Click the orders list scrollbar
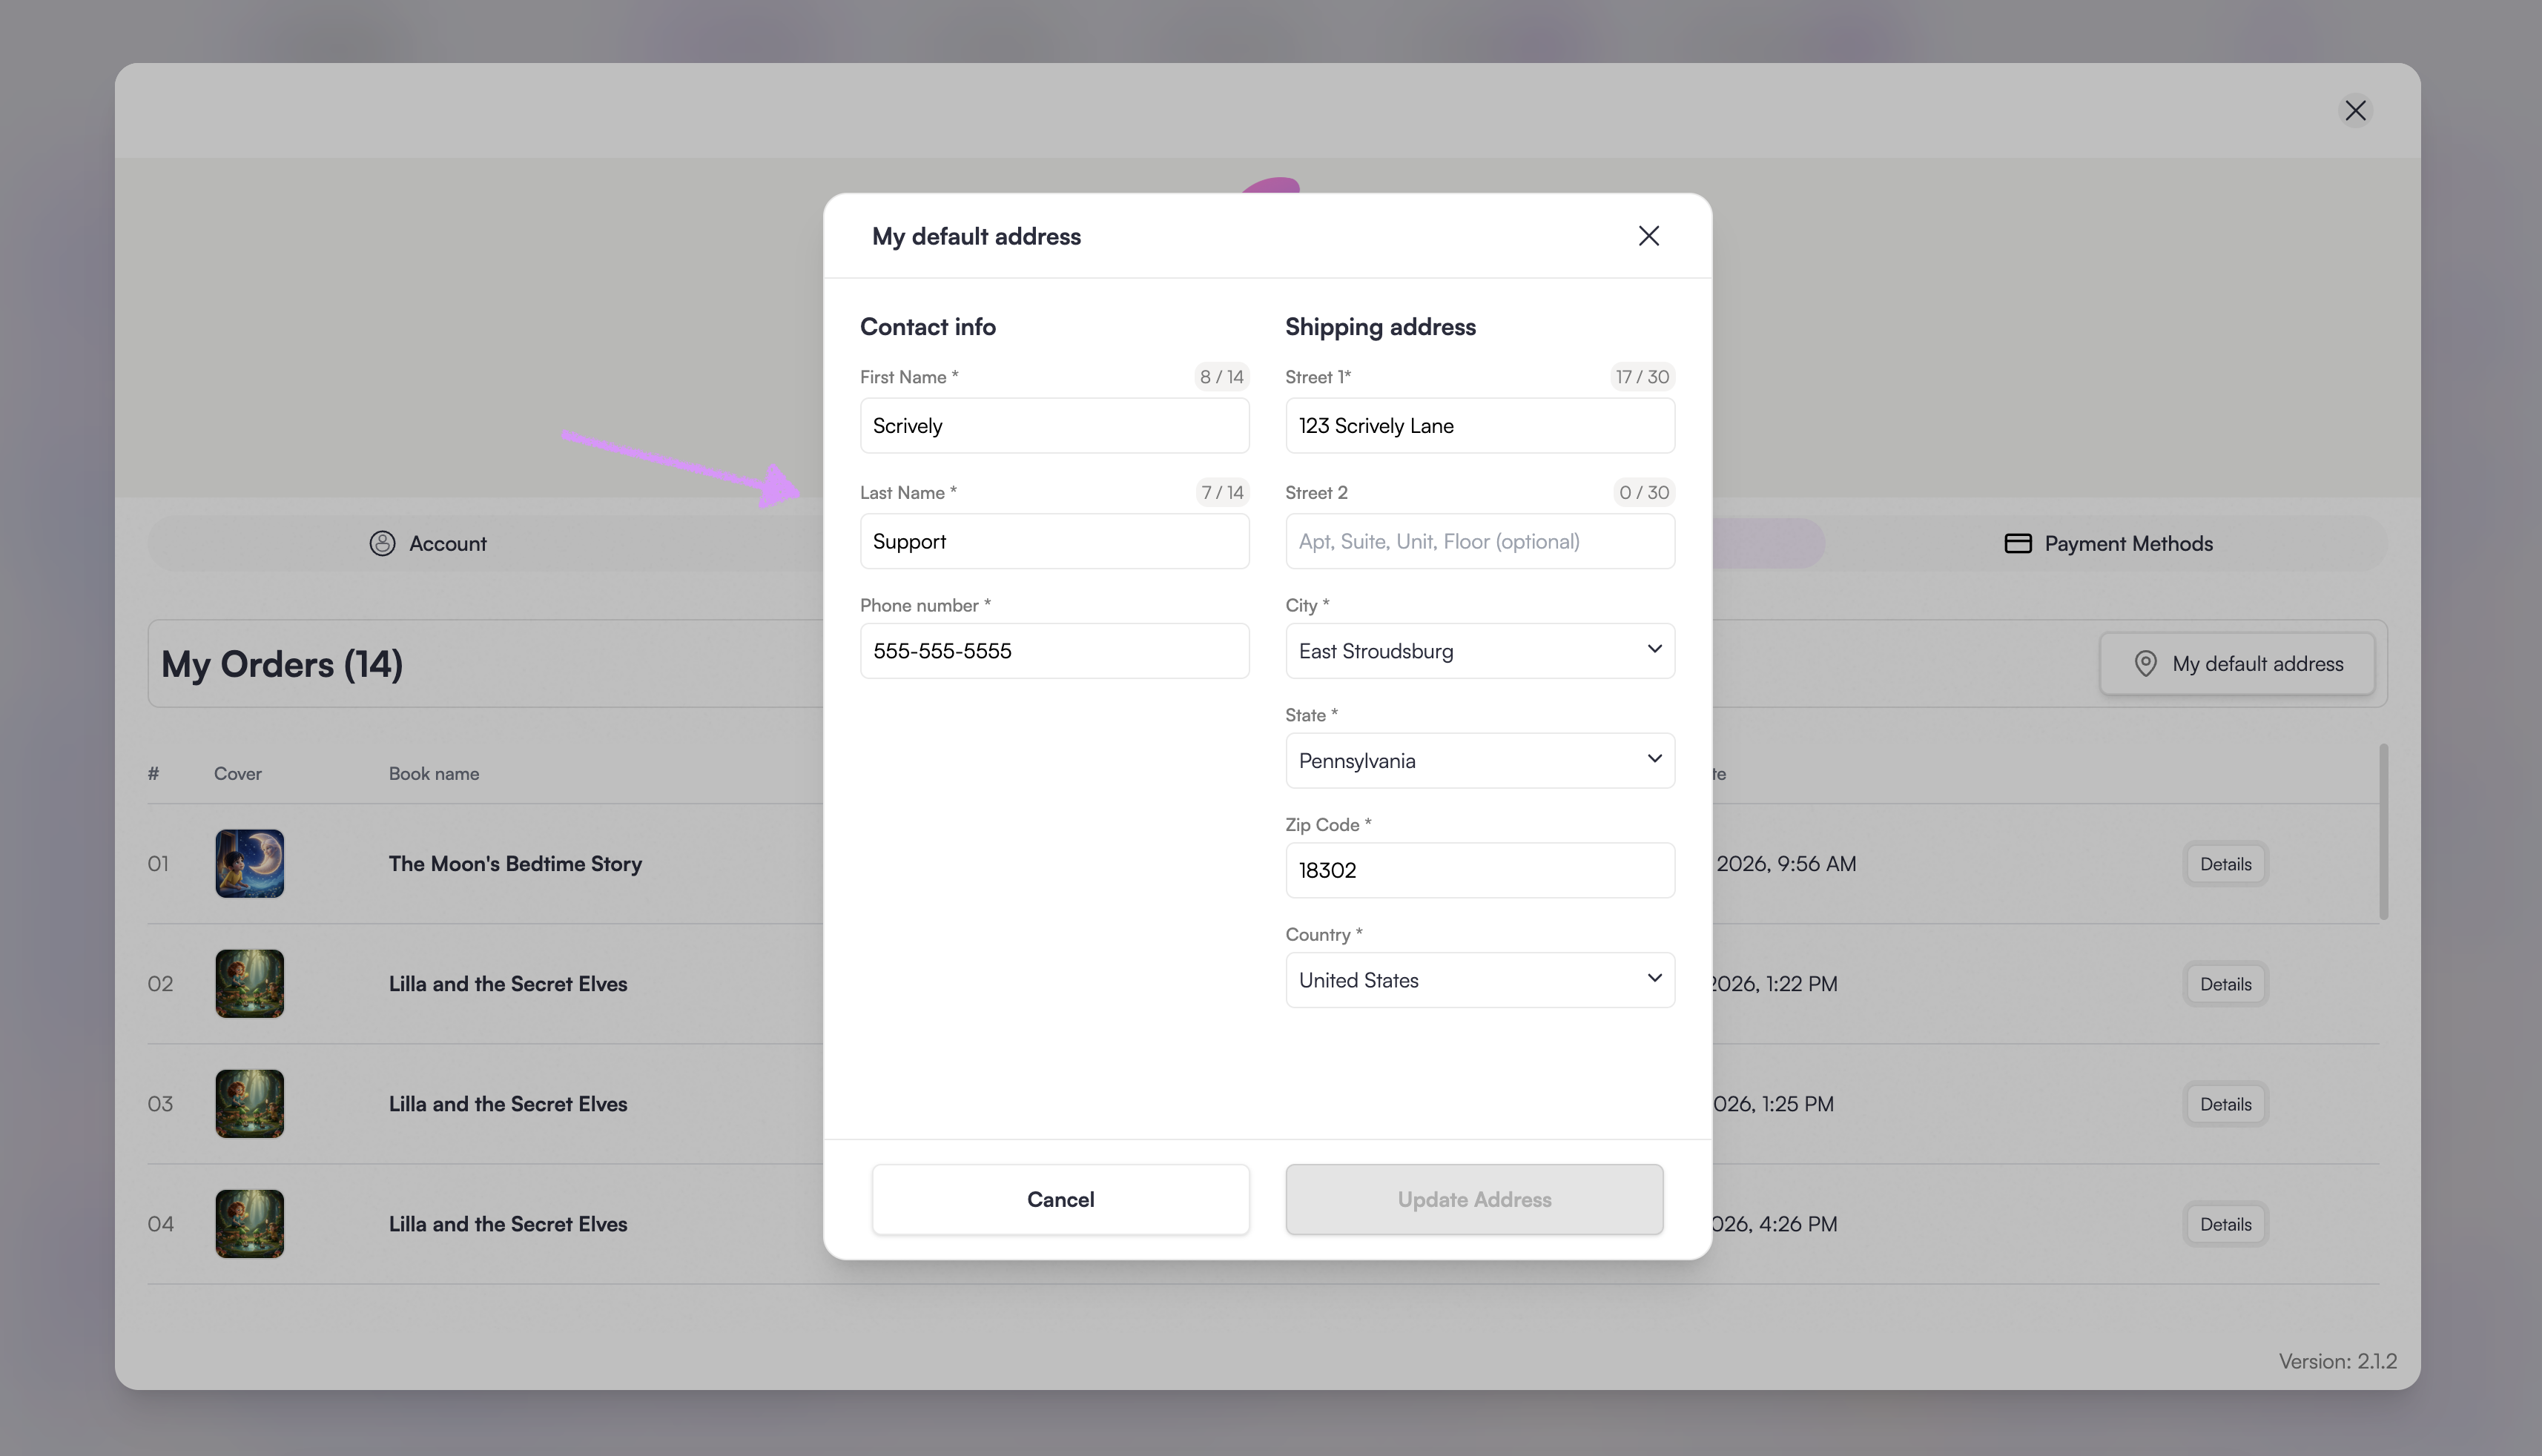The image size is (2542, 1456). pyautogui.click(x=2384, y=830)
